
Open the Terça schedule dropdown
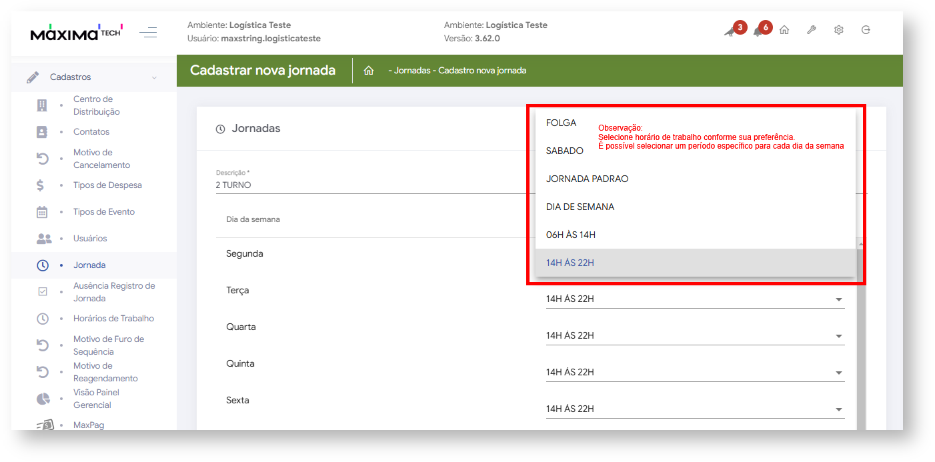695,299
